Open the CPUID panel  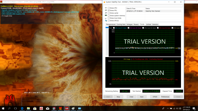point(155,97)
